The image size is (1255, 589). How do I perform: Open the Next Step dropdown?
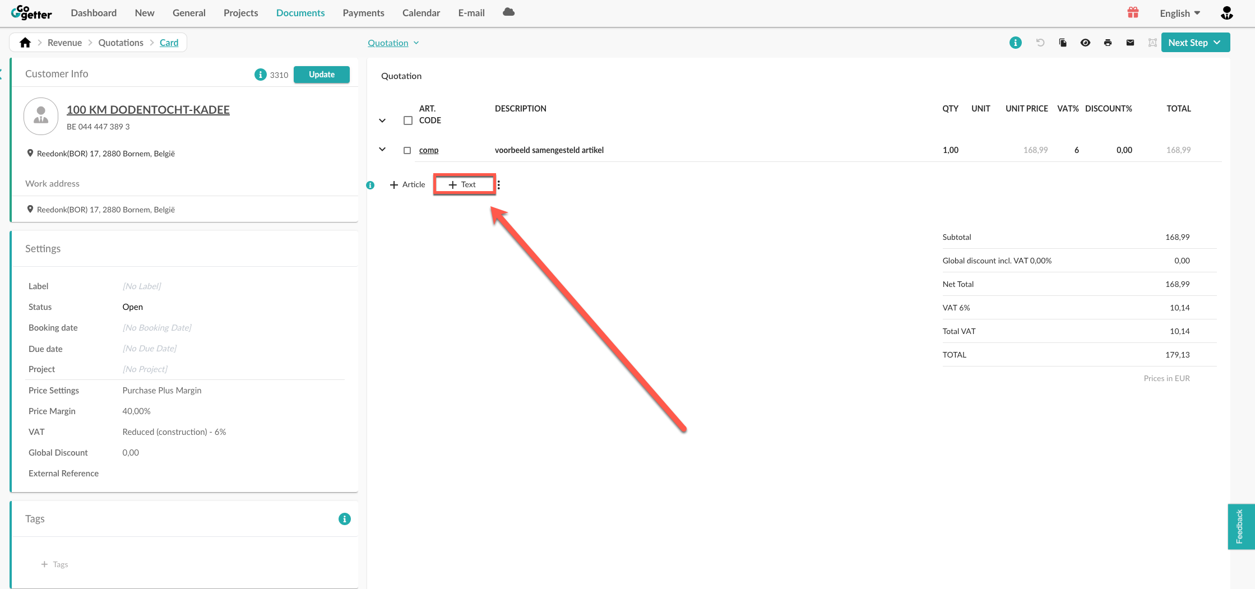1195,43
